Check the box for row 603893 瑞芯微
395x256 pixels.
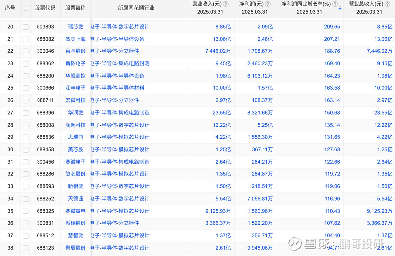pos(26,27)
